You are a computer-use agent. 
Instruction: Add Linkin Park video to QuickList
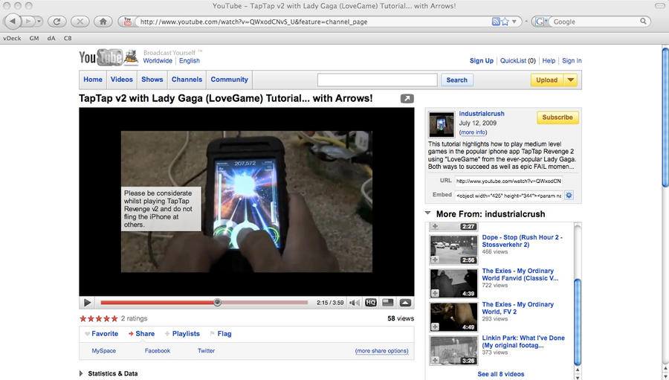point(435,360)
